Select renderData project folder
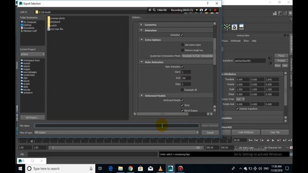 coord(28,75)
